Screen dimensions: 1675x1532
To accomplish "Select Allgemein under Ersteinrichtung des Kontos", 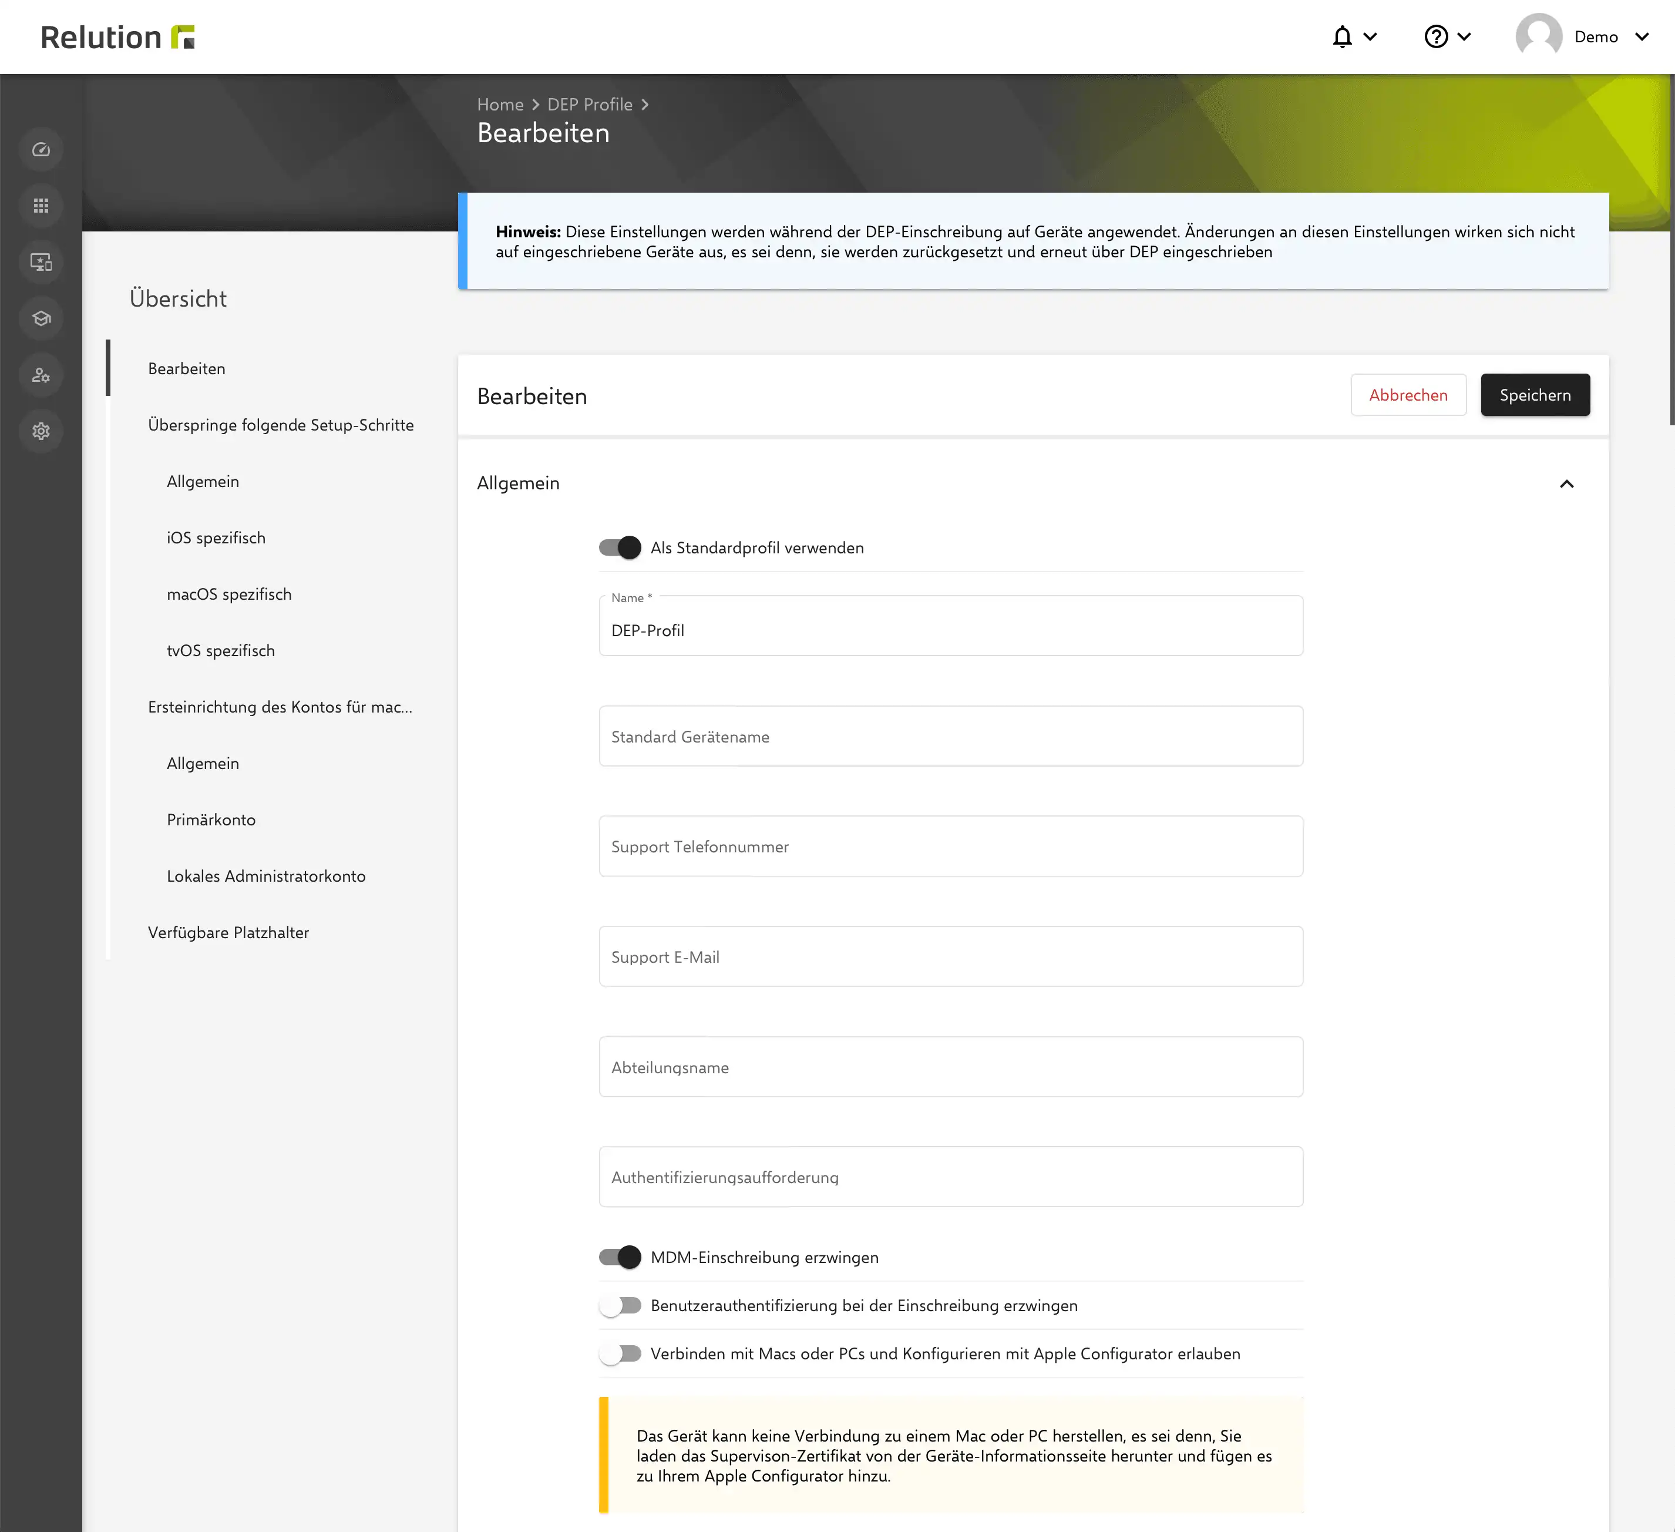I will point(203,764).
